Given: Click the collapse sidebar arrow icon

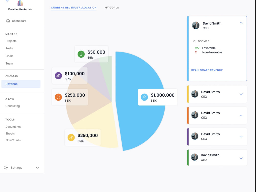Looking at the screenshot, I should (x=7, y=1).
